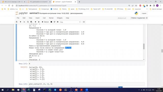Open the View menu

(31, 18)
